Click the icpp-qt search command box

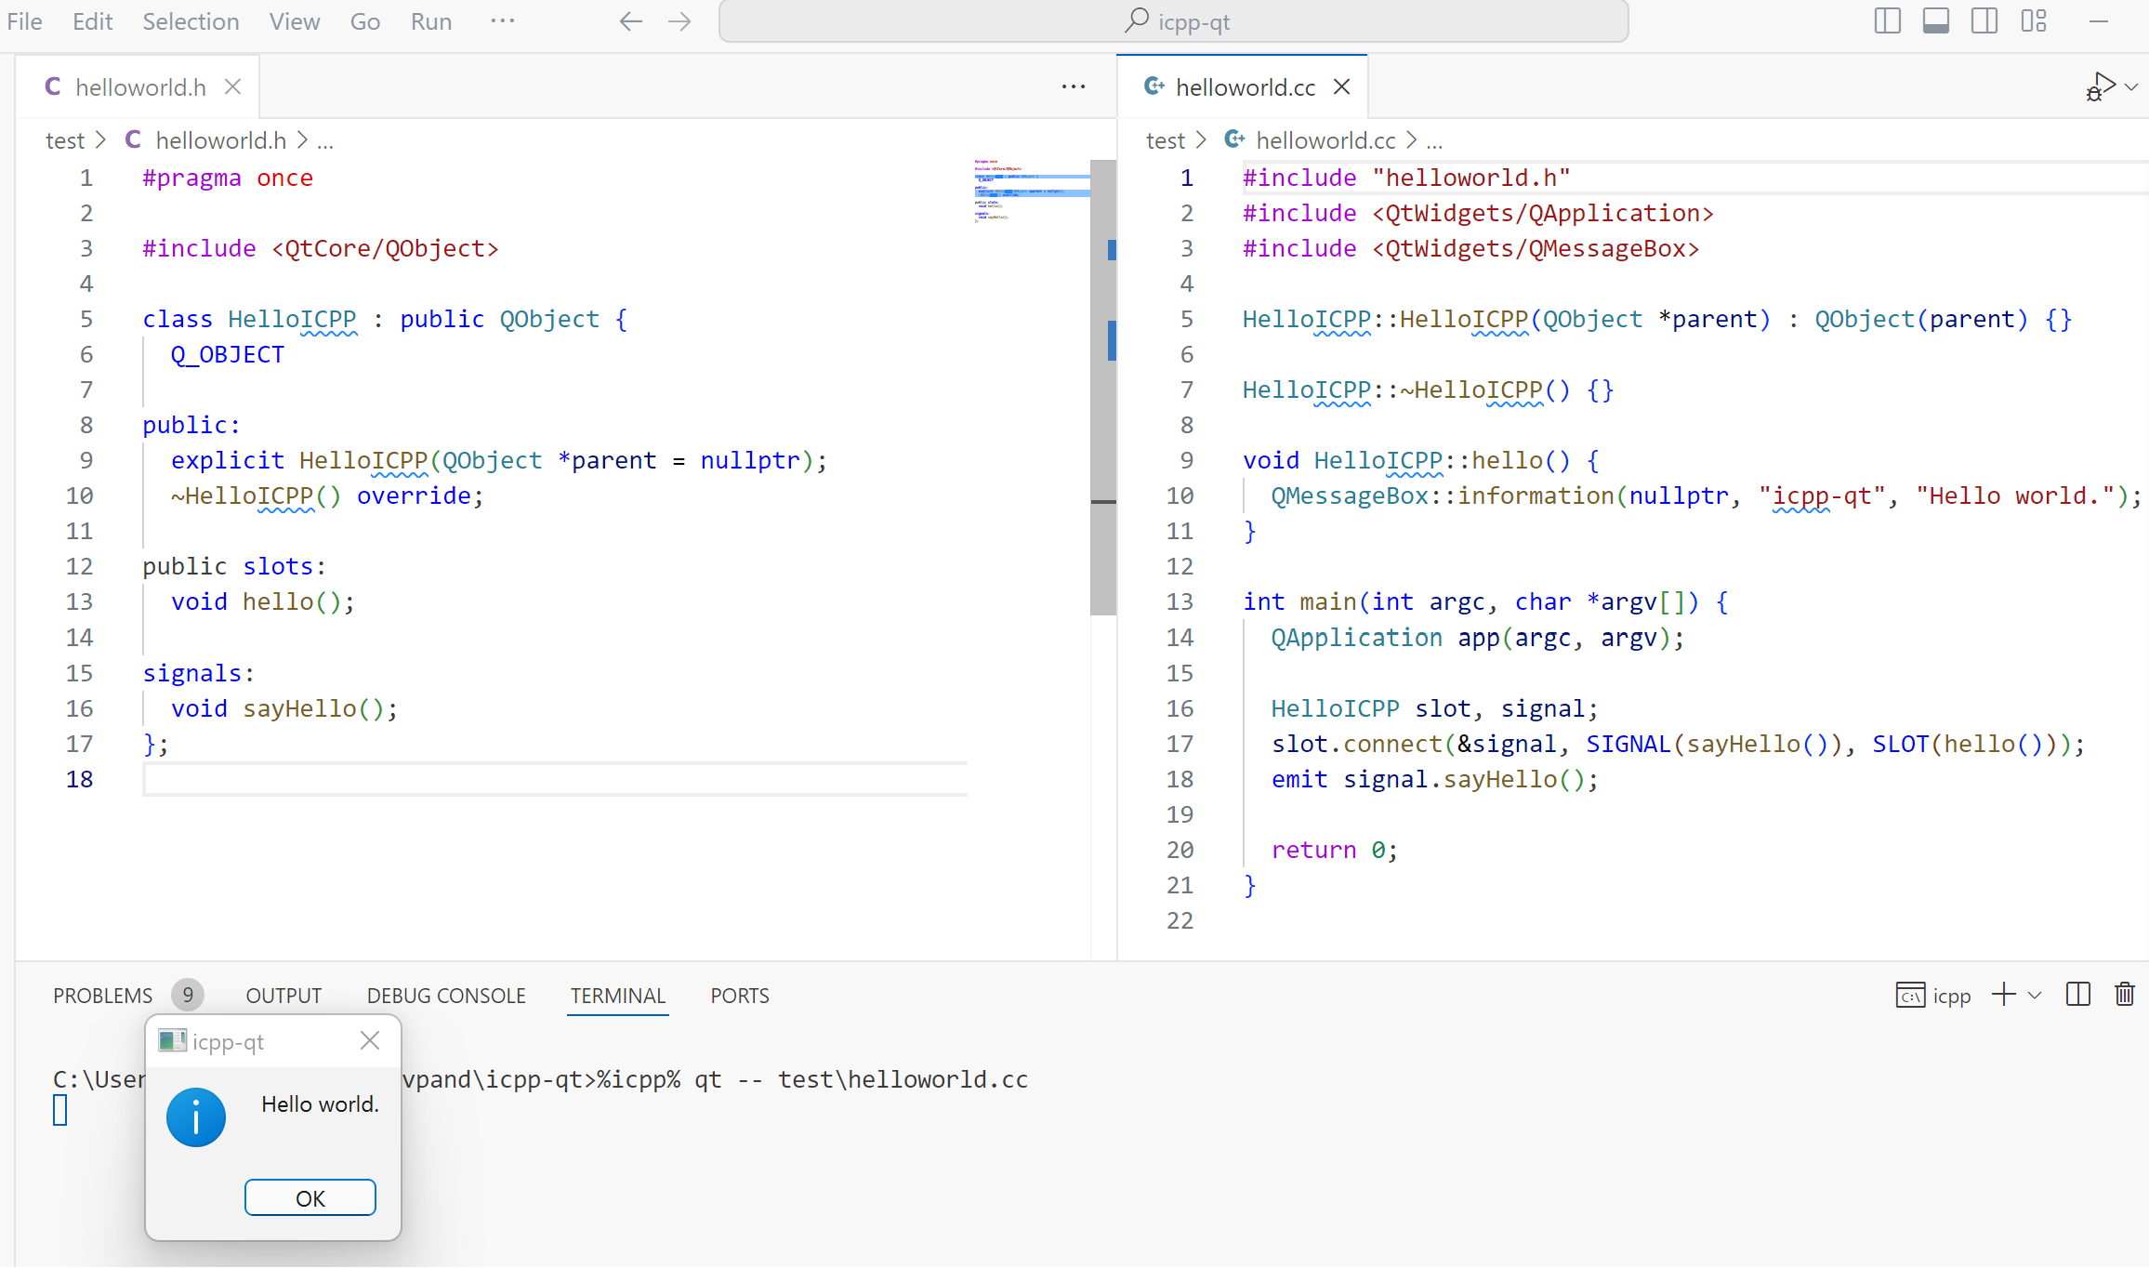[1173, 21]
